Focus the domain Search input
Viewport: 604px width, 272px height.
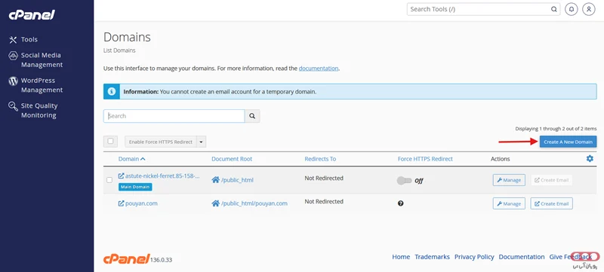174,116
